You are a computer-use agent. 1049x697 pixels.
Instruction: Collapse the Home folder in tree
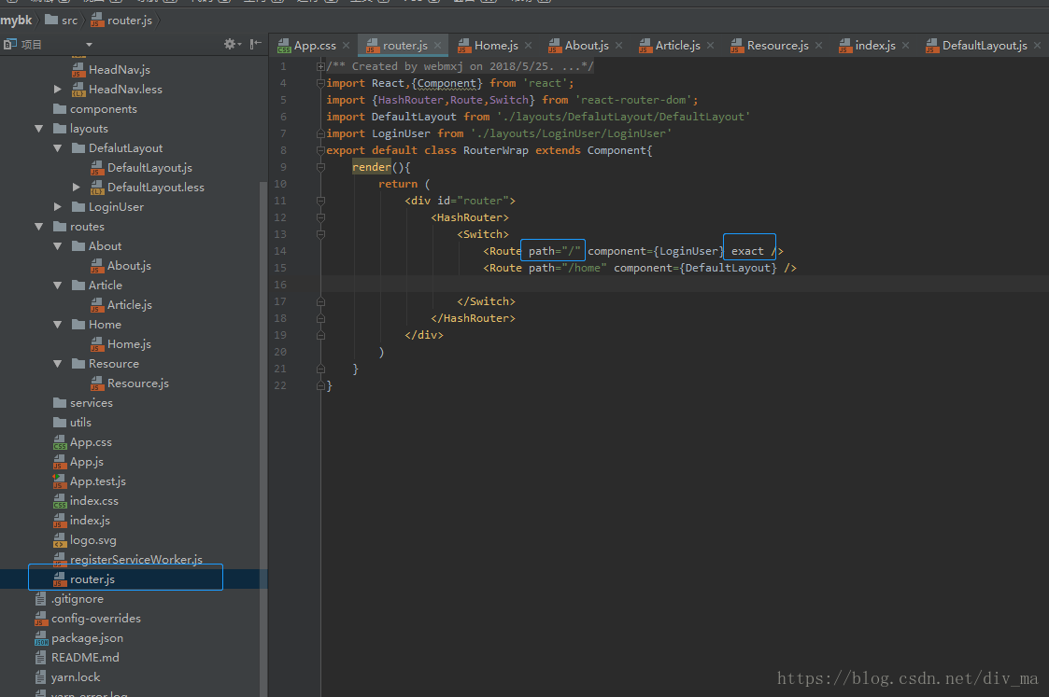click(x=58, y=324)
